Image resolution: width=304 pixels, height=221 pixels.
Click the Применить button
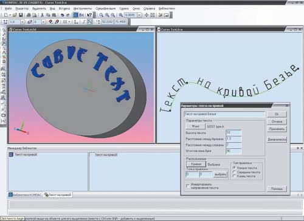[x=277, y=129]
